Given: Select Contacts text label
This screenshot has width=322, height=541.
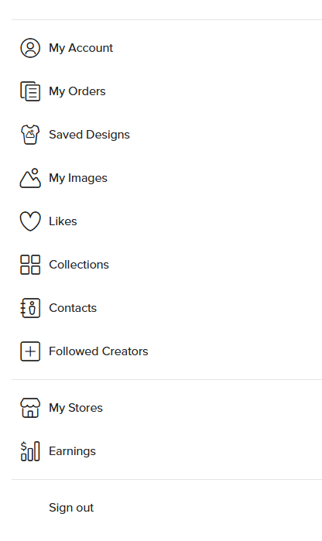Looking at the screenshot, I should pyautogui.click(x=73, y=308).
